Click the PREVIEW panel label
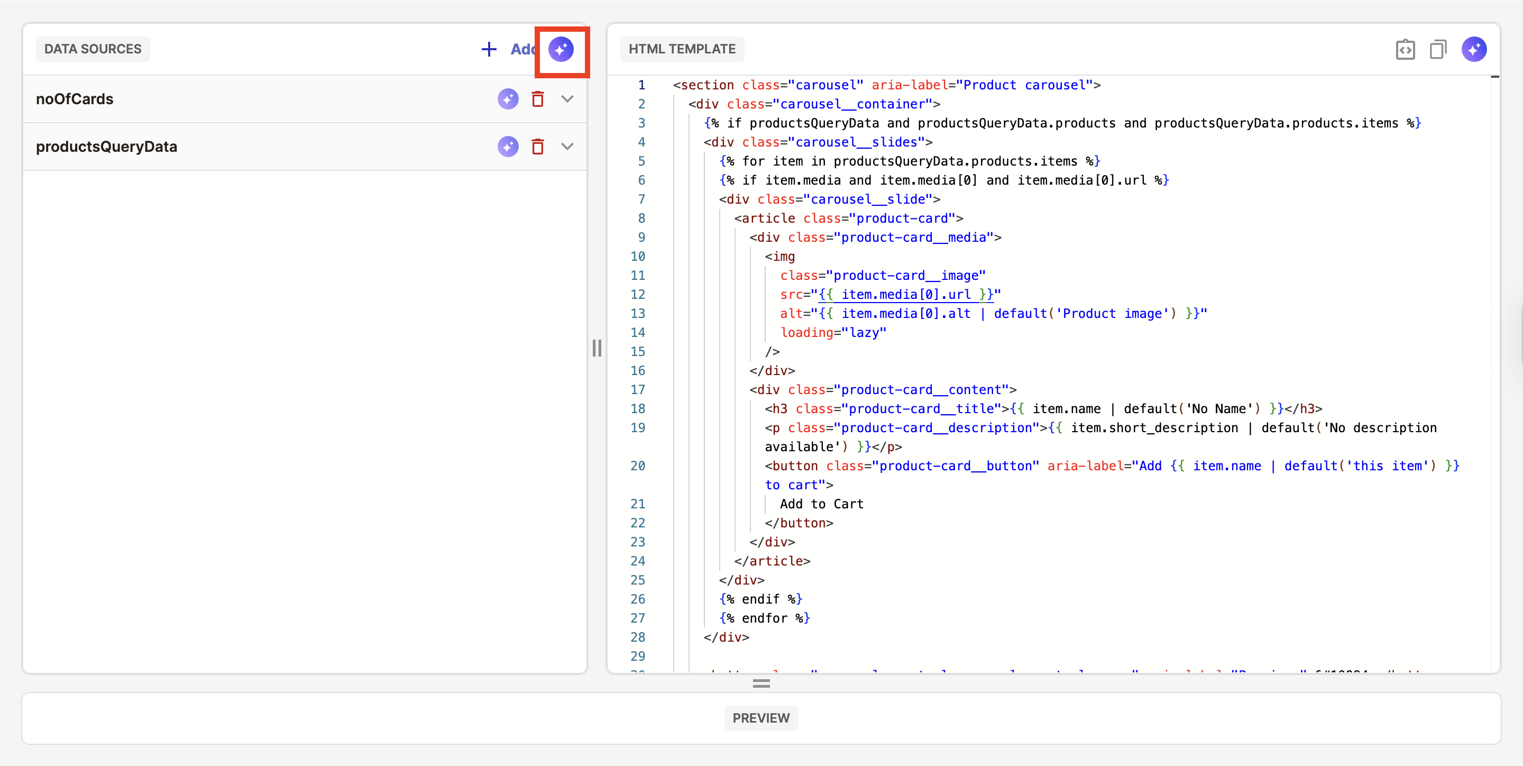This screenshot has width=1523, height=766. (x=760, y=717)
